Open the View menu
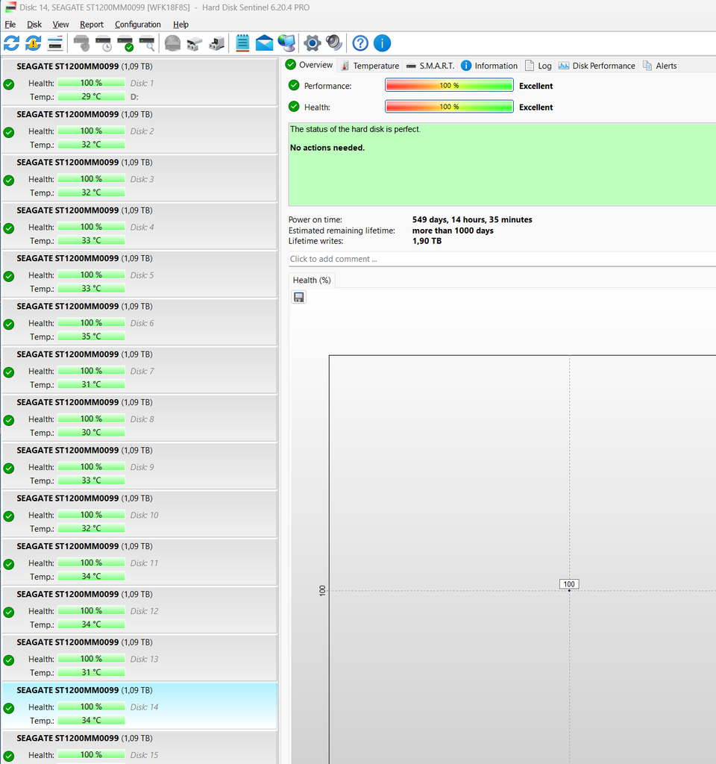The image size is (716, 764). (60, 25)
